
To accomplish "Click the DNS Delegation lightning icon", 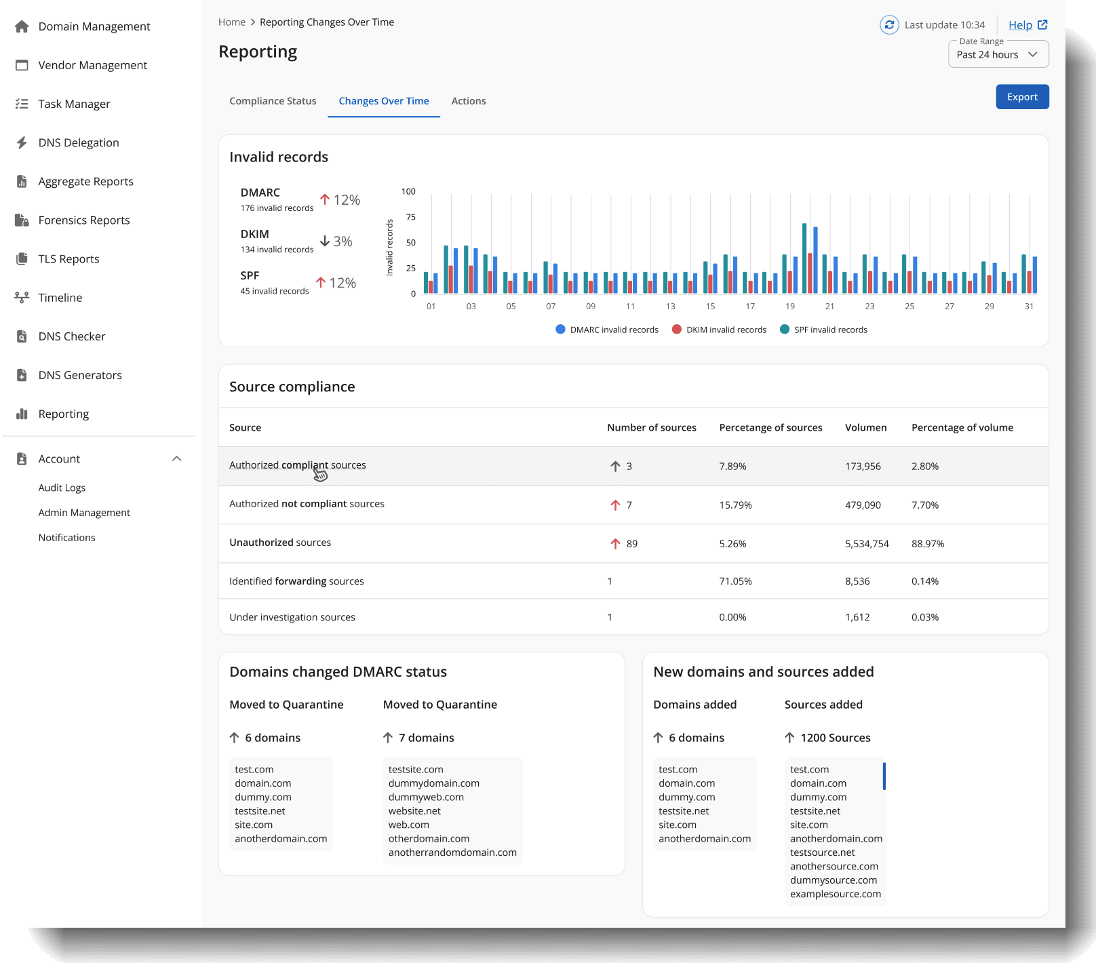I will click(22, 142).
